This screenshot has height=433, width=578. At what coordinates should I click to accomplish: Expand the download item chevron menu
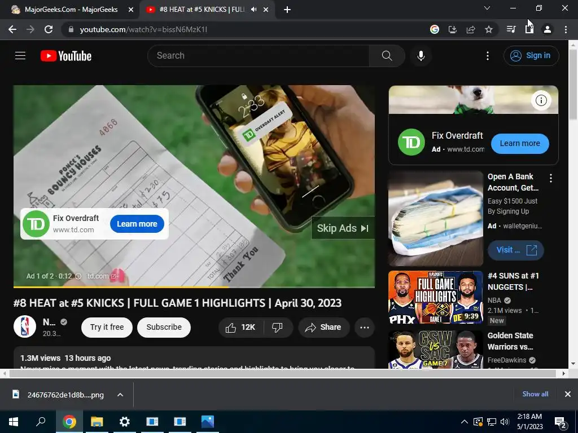(120, 395)
